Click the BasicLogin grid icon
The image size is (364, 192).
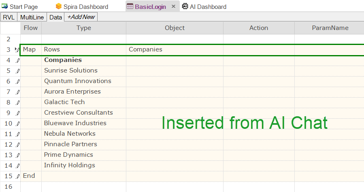pyautogui.click(x=130, y=6)
